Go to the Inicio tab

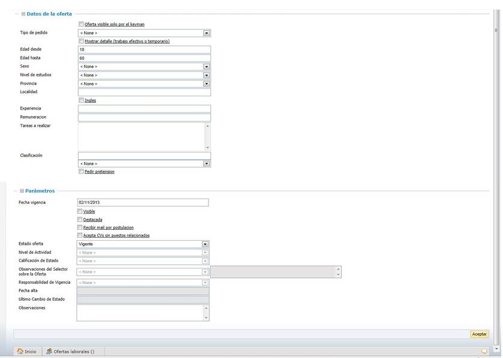click(26, 351)
